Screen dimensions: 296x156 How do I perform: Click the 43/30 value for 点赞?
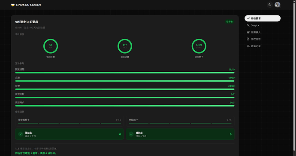pos(232,78)
